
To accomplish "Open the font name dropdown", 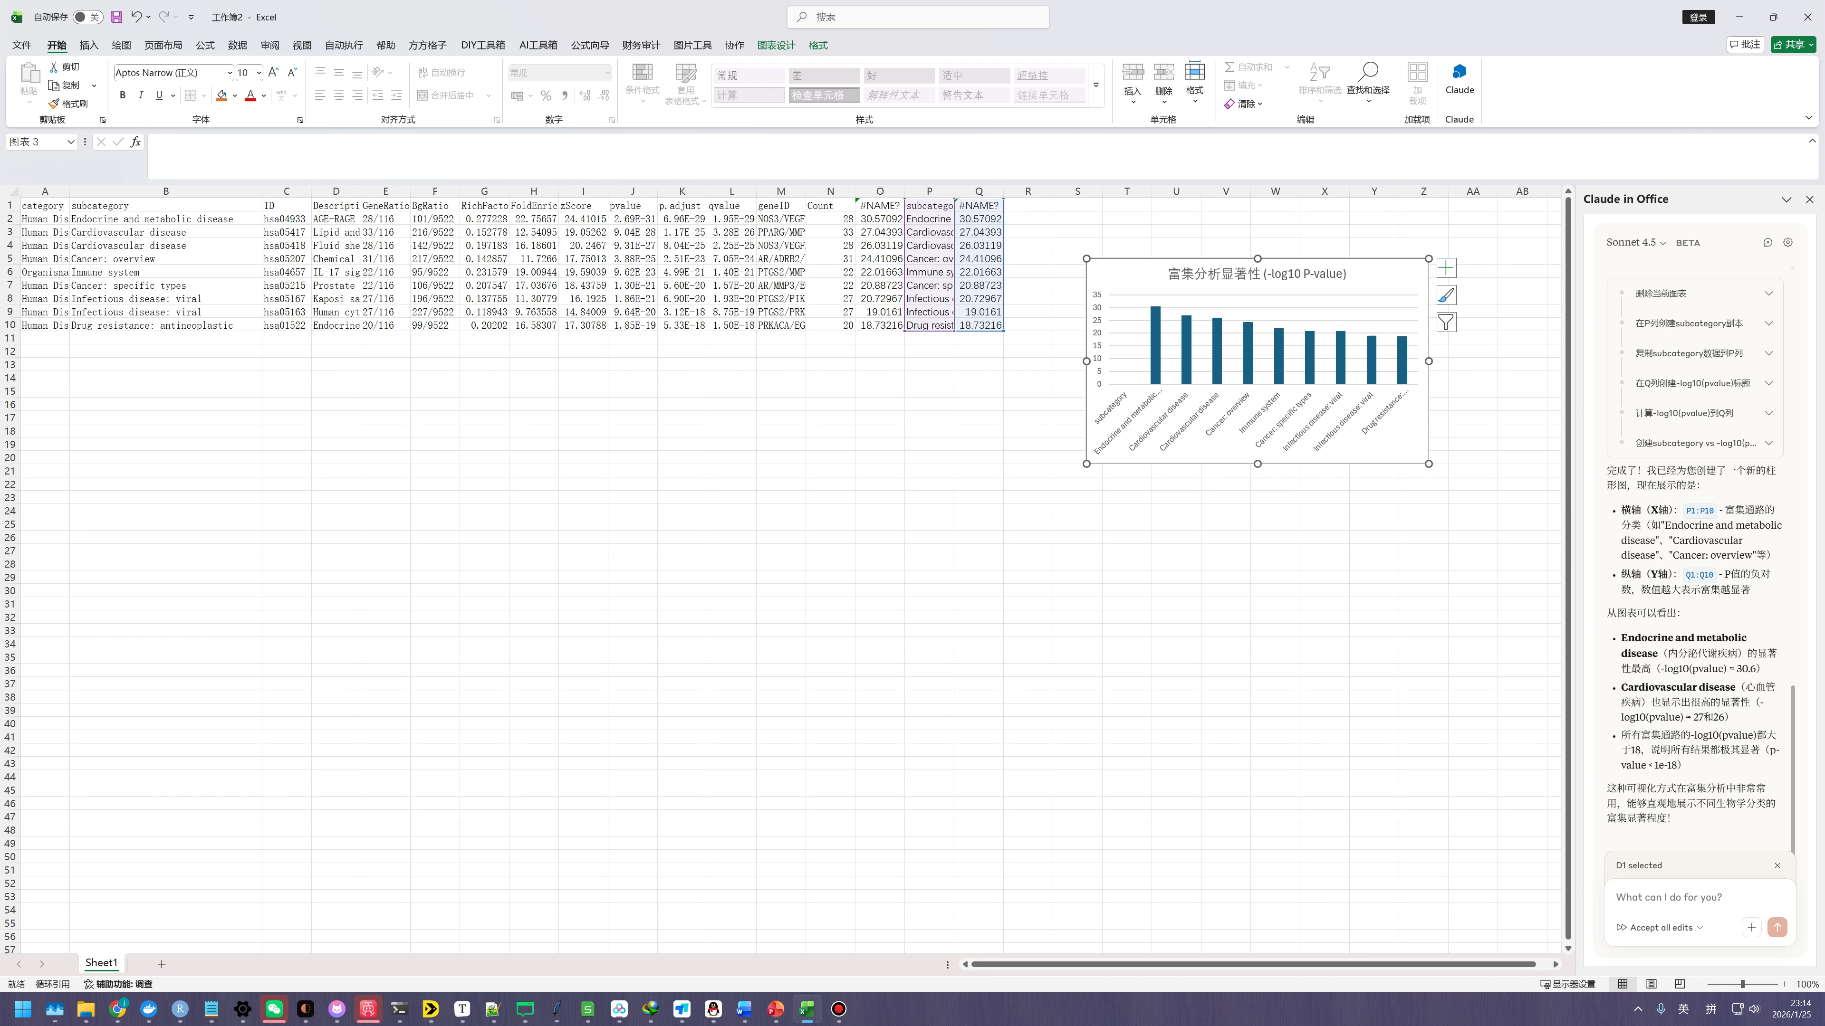I will click(x=229, y=72).
